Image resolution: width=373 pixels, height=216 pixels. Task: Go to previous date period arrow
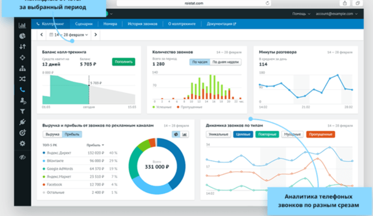point(42,35)
